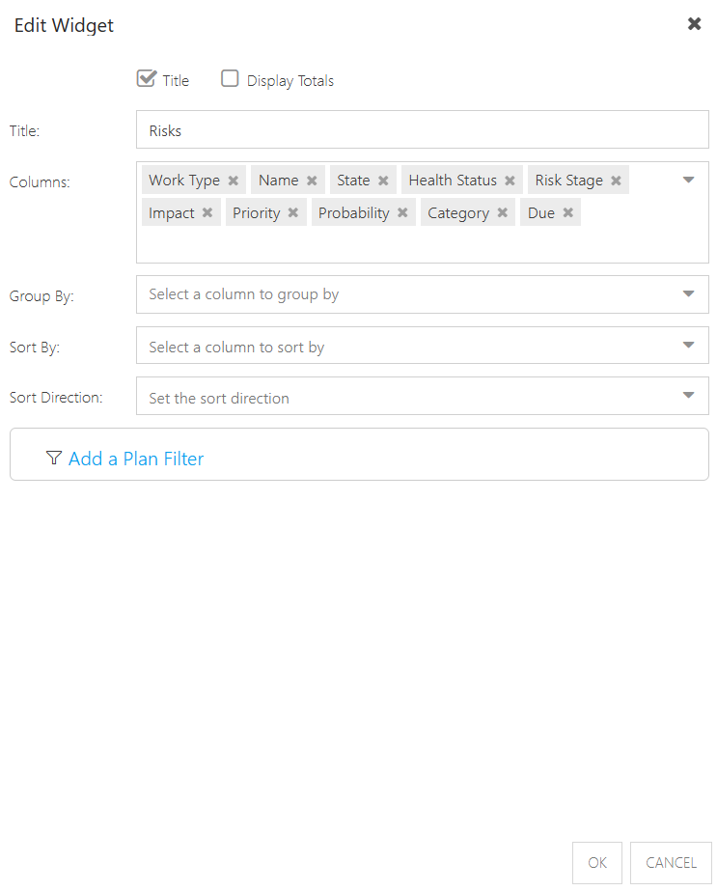The width and height of the screenshot is (717, 891).
Task: Remove the Risk Stage column tag
Action: 616,181
